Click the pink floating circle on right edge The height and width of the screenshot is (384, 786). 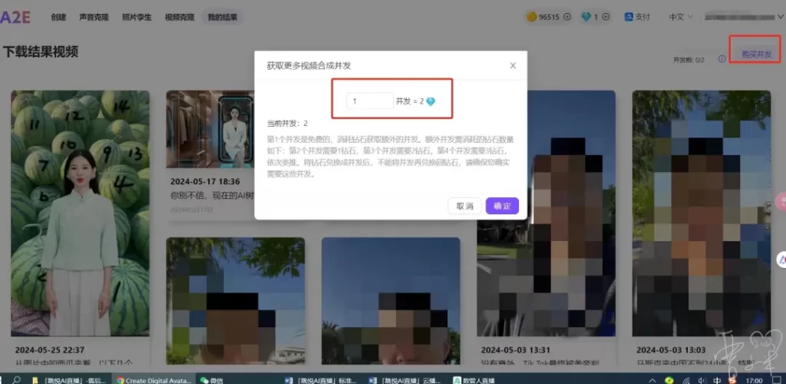781,201
